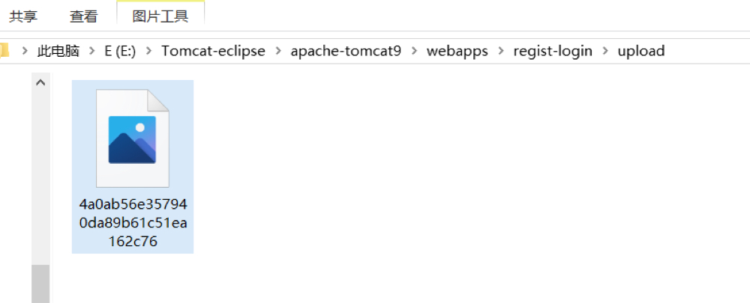Image resolution: width=750 pixels, height=303 pixels.
Task: Click the navigation pane scrollbar thumb
Action: (x=40, y=284)
